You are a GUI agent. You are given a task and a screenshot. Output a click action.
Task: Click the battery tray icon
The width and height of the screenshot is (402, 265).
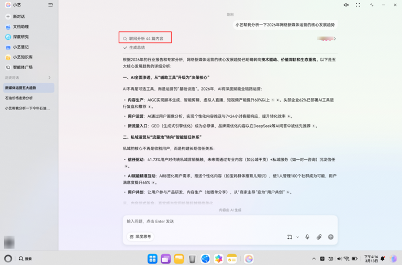coord(354,259)
